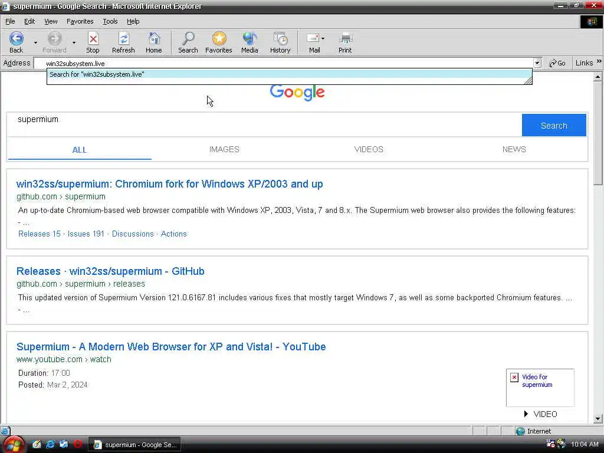Click the vertical scrollbar up arrow
Screen dimensions: 604x453
tap(598, 77)
